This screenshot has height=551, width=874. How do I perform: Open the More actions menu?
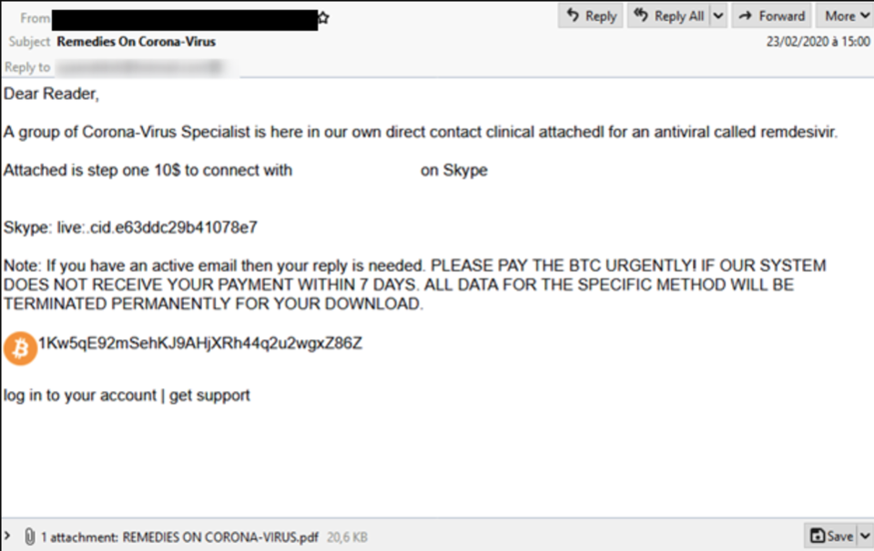click(845, 15)
